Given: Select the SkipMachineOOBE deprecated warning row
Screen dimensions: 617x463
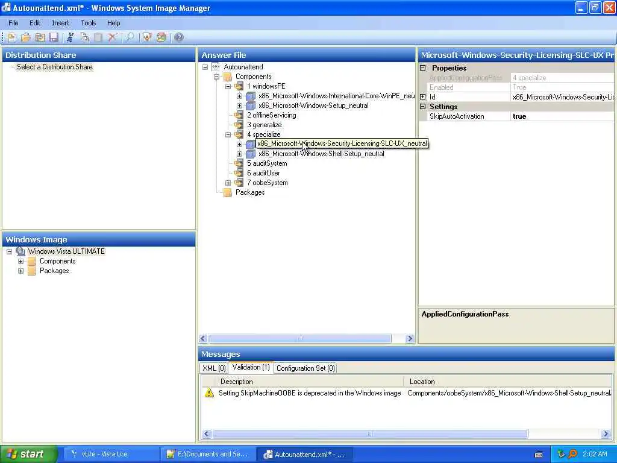Looking at the screenshot, I should [407, 393].
